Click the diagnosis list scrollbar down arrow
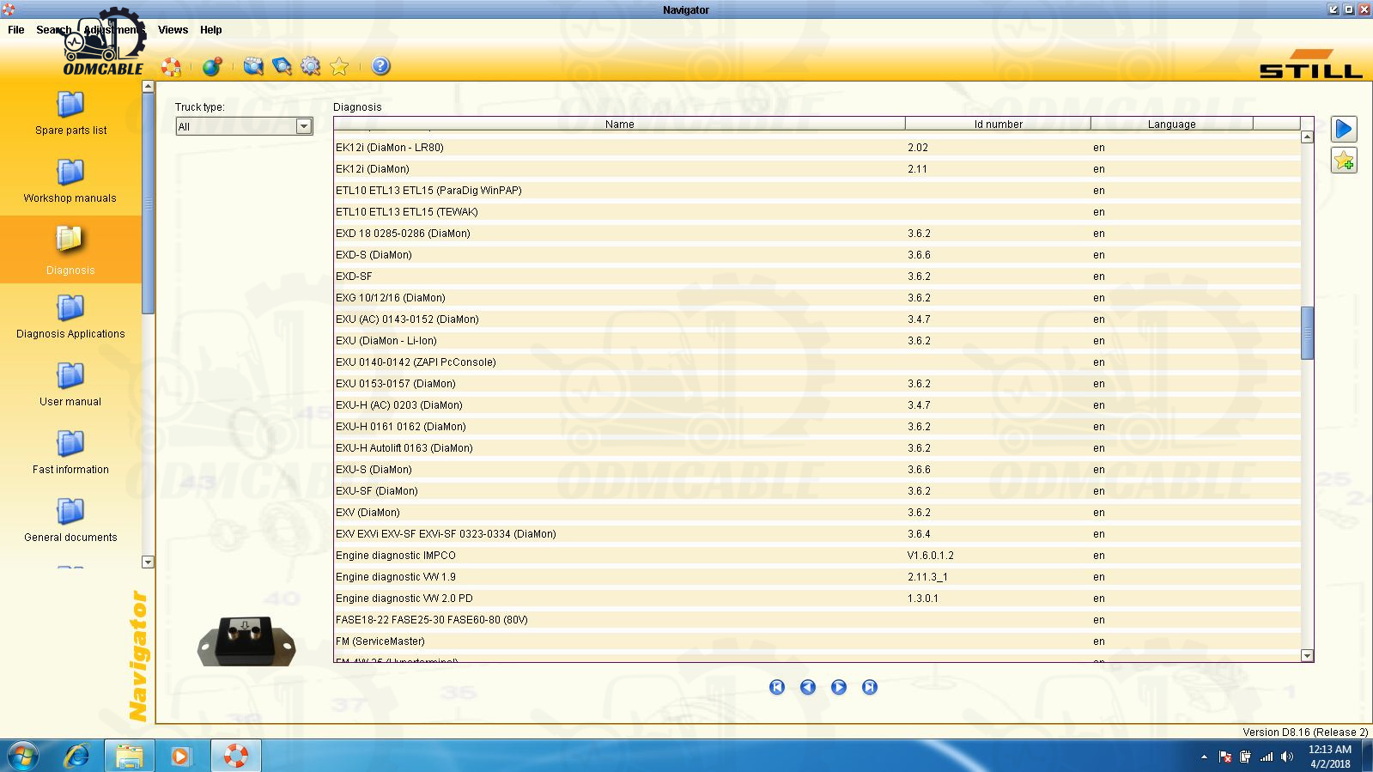 (x=1307, y=655)
